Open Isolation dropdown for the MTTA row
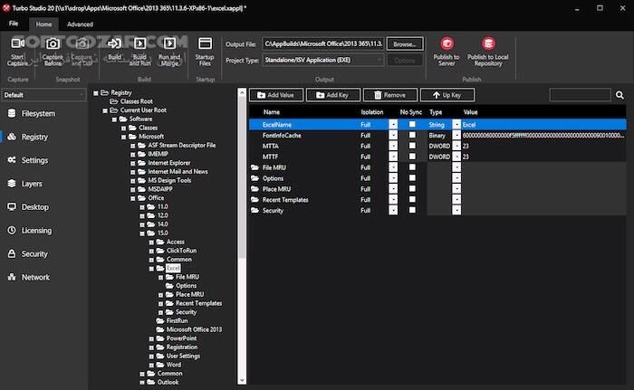The image size is (634, 390). (393, 145)
